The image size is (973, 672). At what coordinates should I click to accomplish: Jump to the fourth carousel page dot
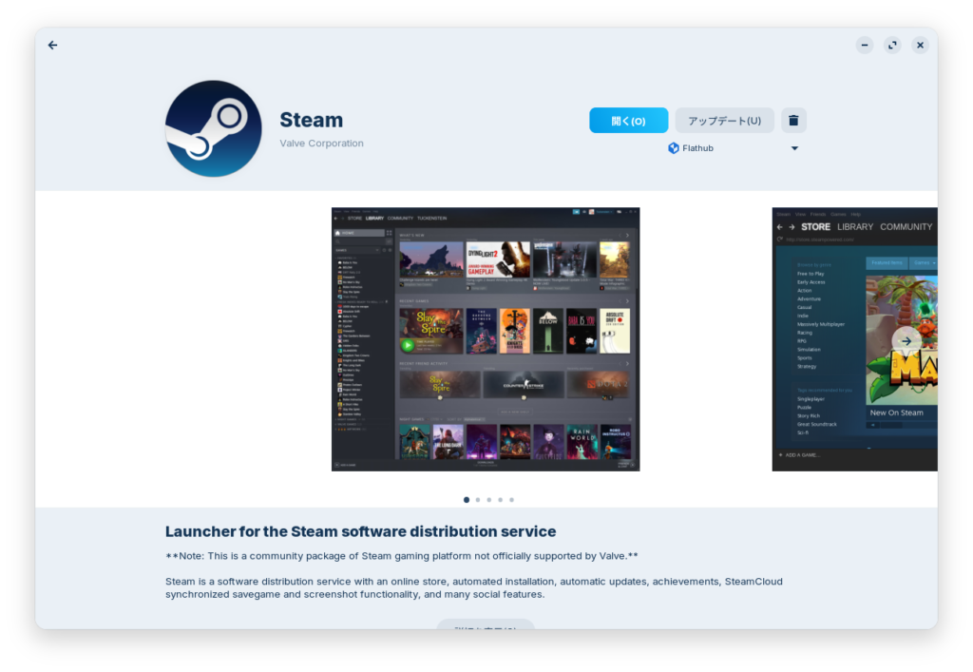[x=501, y=499]
